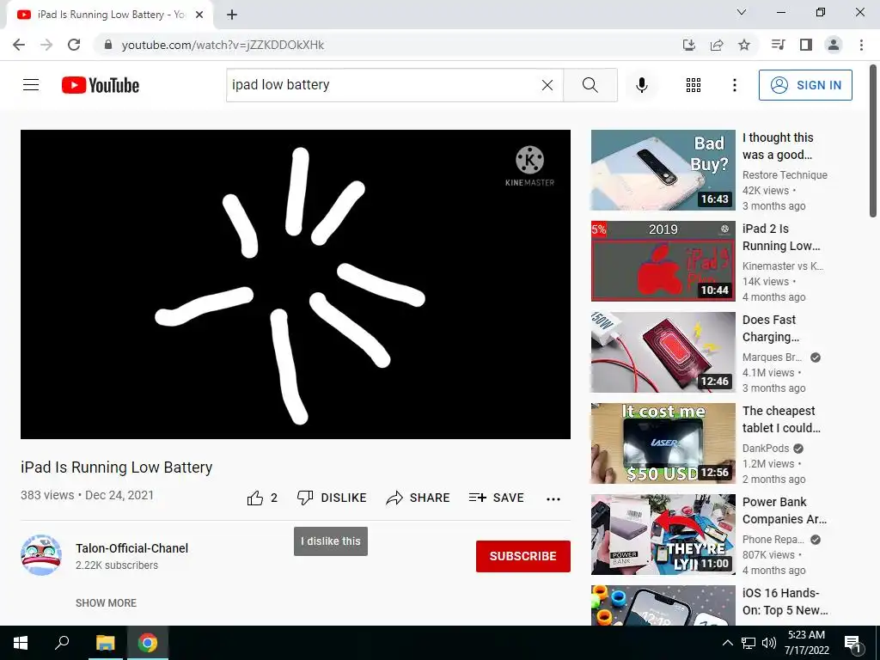Go forward in the browser
This screenshot has width=880, height=660.
[x=46, y=45]
